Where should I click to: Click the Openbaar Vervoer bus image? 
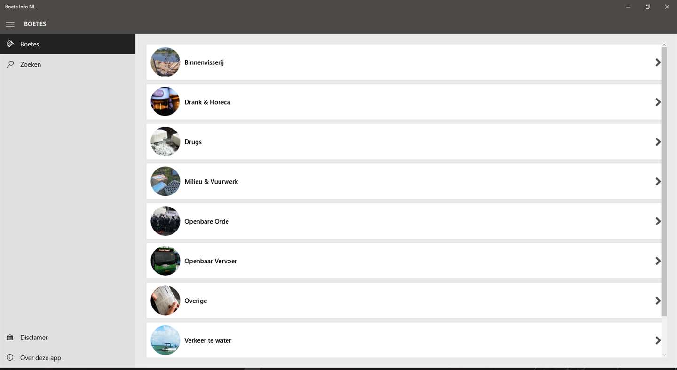pos(165,261)
